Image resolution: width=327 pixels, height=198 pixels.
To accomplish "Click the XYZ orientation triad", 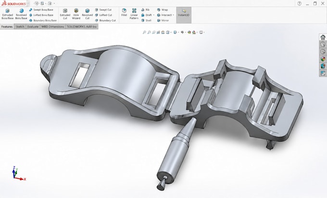I will [x=18, y=174].
